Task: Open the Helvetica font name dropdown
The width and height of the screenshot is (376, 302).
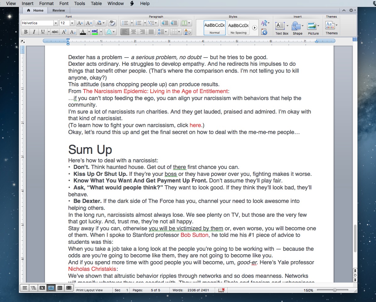Action: (56, 23)
